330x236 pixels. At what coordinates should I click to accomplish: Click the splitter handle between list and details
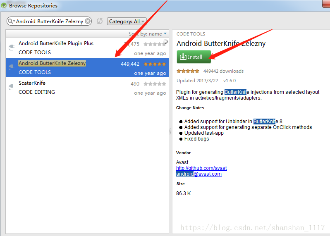[170, 131]
